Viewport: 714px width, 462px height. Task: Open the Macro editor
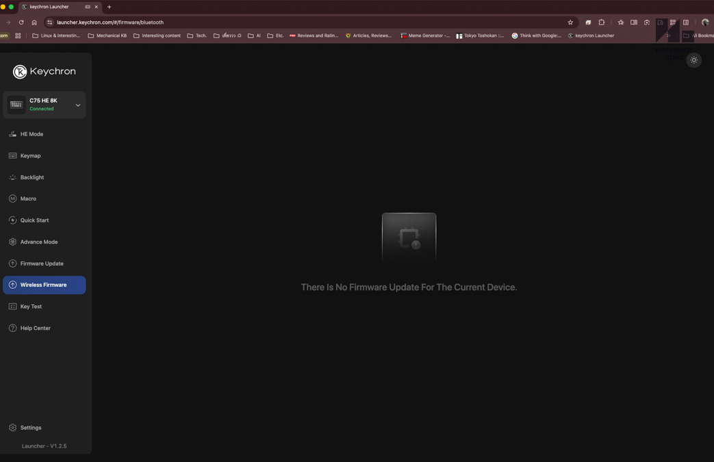click(x=28, y=198)
